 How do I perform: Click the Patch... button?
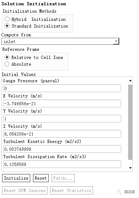pyautogui.click(x=63, y=178)
